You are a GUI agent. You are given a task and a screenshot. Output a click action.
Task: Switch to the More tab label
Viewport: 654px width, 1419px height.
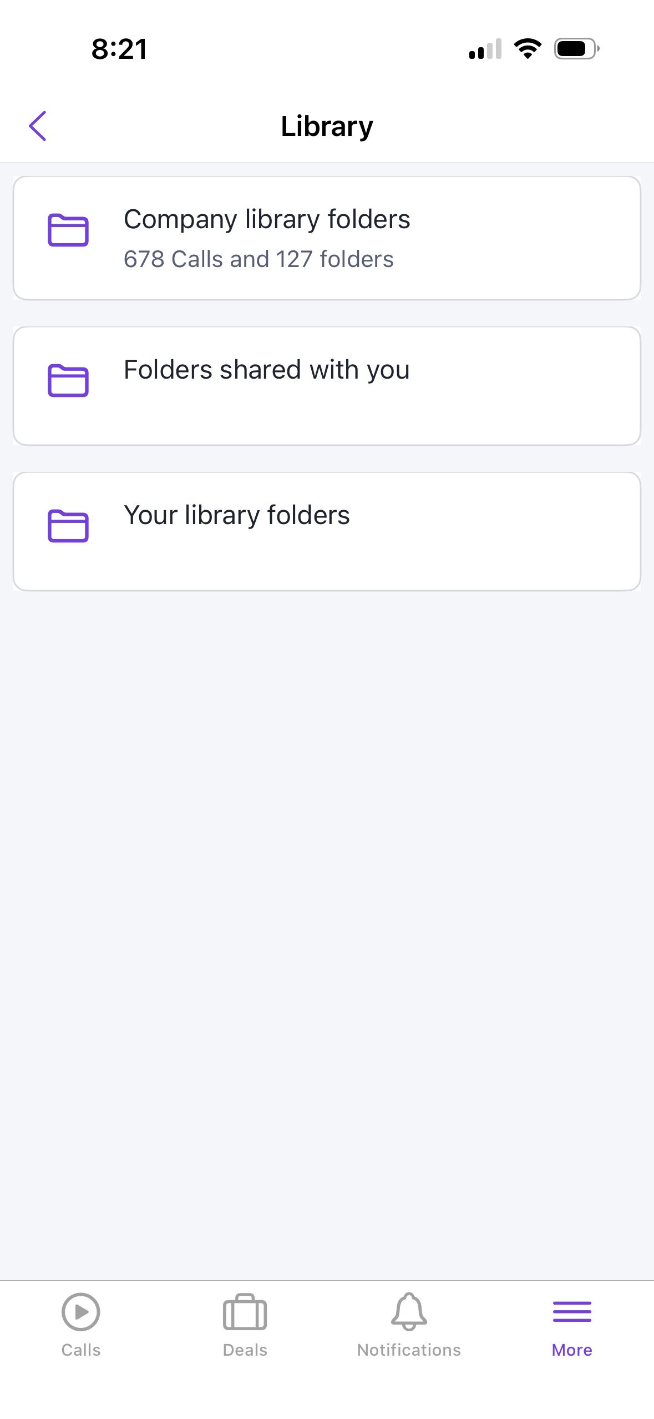coord(572,1350)
